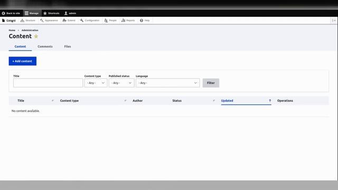Switch to the Files tab
Image resolution: width=338 pixels, height=190 pixels.
pyautogui.click(x=68, y=46)
